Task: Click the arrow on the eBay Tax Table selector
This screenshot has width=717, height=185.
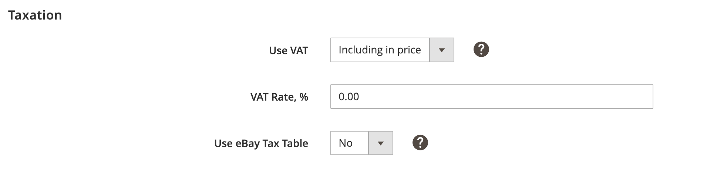Action: [380, 143]
